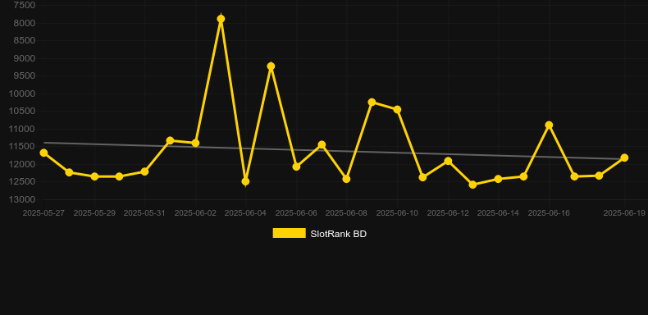648x315 pixels.
Task: Click the y-axis value 12500
Action: tap(22, 182)
